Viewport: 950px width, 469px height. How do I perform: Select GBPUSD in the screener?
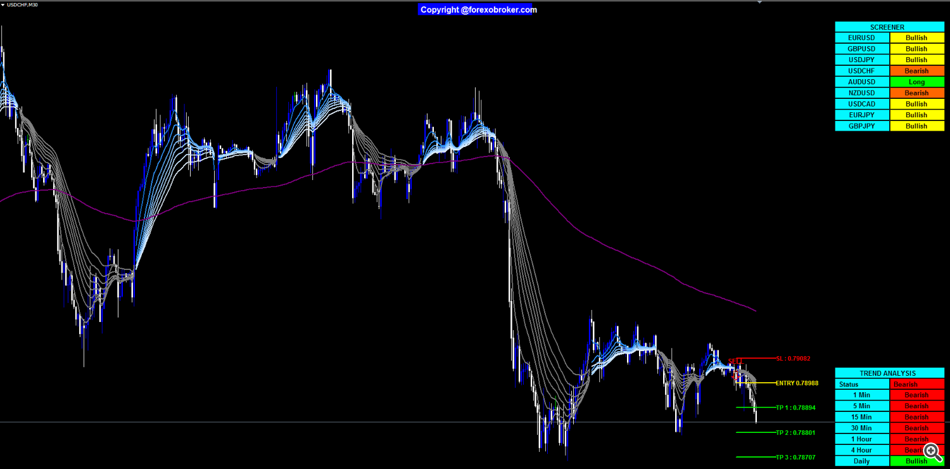point(862,49)
